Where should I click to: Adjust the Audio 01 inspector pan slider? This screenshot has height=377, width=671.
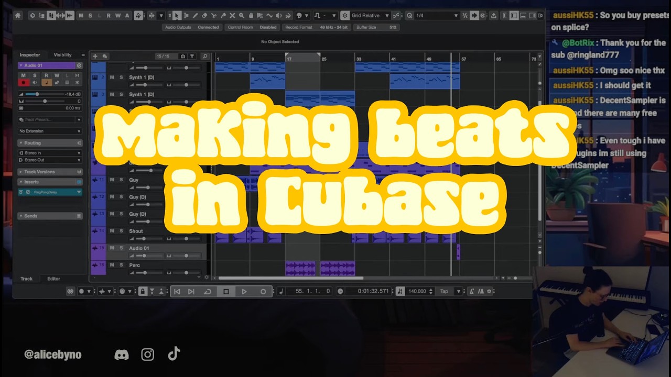click(44, 101)
